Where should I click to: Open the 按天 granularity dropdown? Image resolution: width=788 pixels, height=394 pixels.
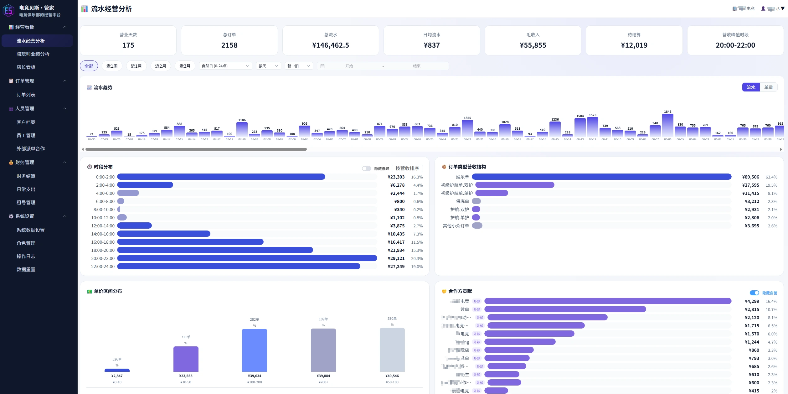(x=268, y=66)
